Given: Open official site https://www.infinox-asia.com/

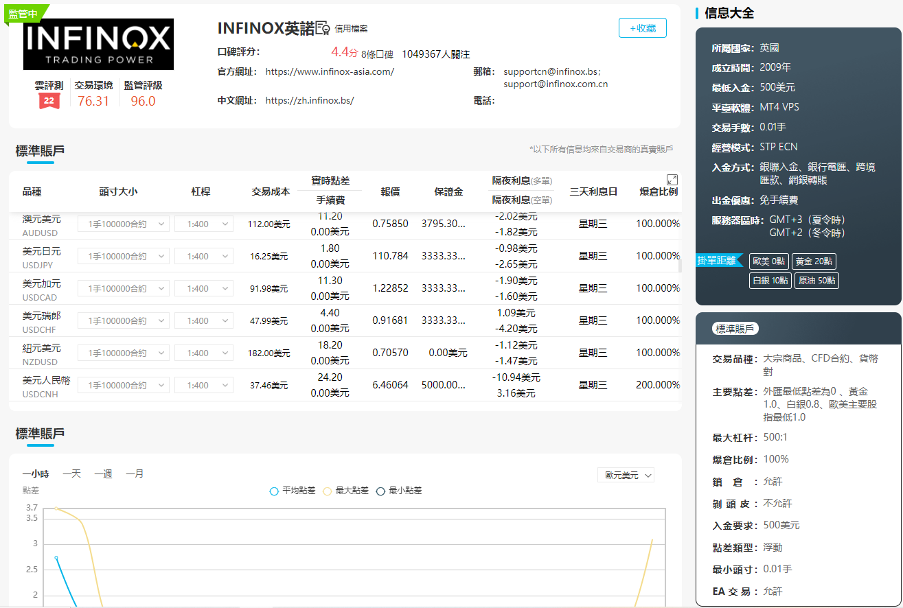Looking at the screenshot, I should (x=330, y=71).
